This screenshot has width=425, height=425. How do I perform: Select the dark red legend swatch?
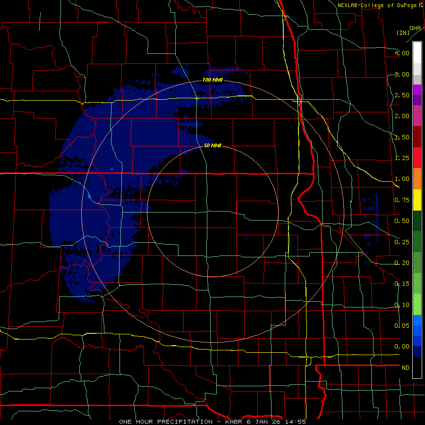coord(417,137)
